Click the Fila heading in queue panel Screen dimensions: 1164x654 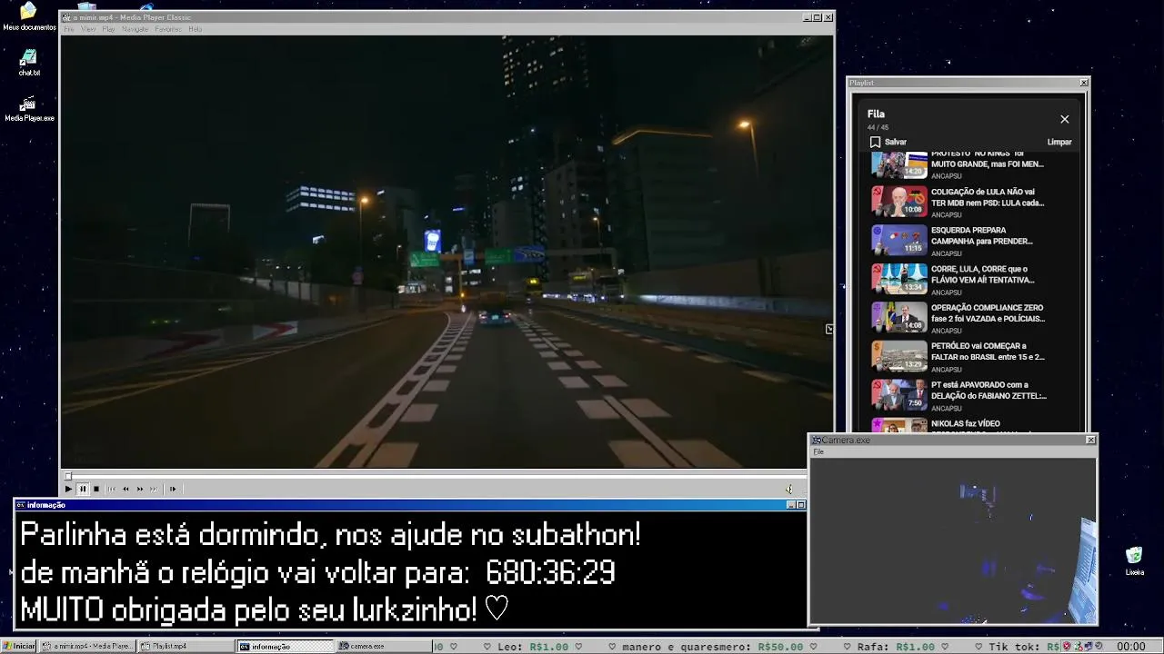pyautogui.click(x=876, y=114)
